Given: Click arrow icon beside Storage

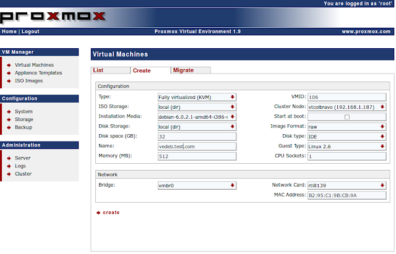Looking at the screenshot, I should [9, 119].
